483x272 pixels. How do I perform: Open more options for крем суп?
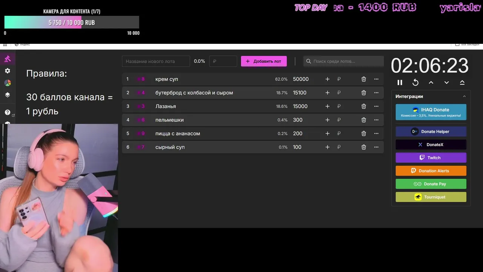tap(376, 79)
